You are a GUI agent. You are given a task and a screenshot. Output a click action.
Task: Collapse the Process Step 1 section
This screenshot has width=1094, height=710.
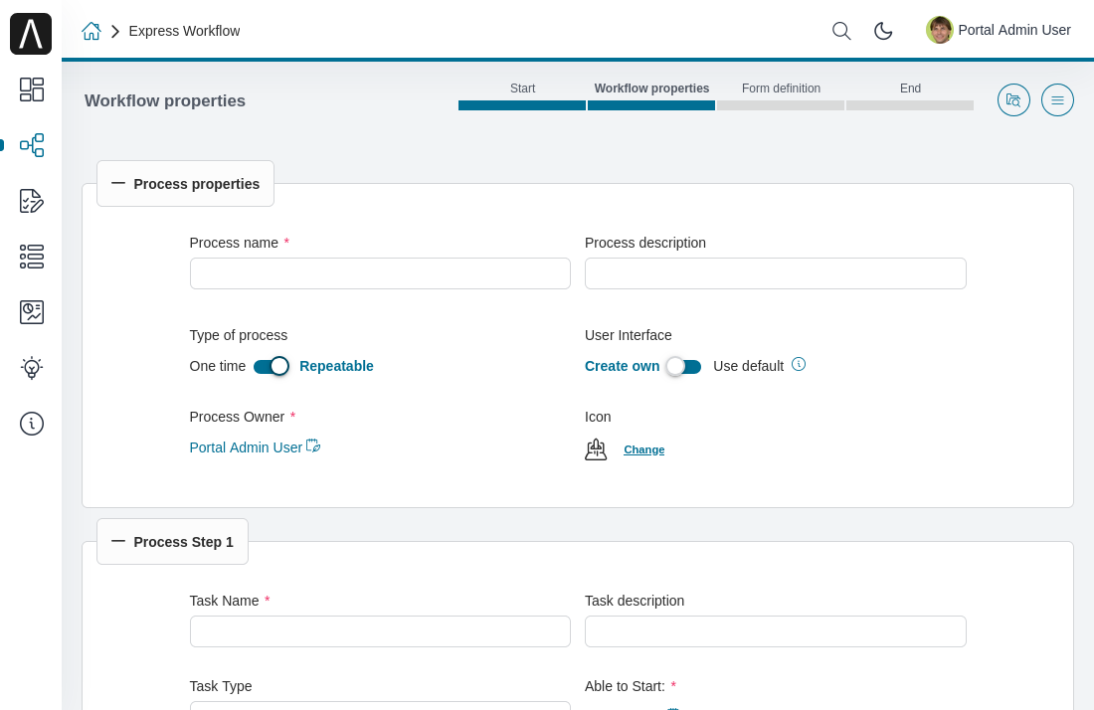117,541
